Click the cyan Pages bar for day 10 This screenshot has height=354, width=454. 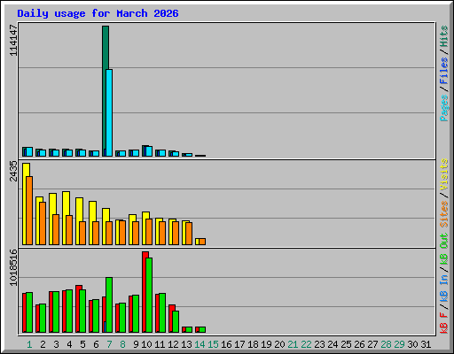(149, 151)
